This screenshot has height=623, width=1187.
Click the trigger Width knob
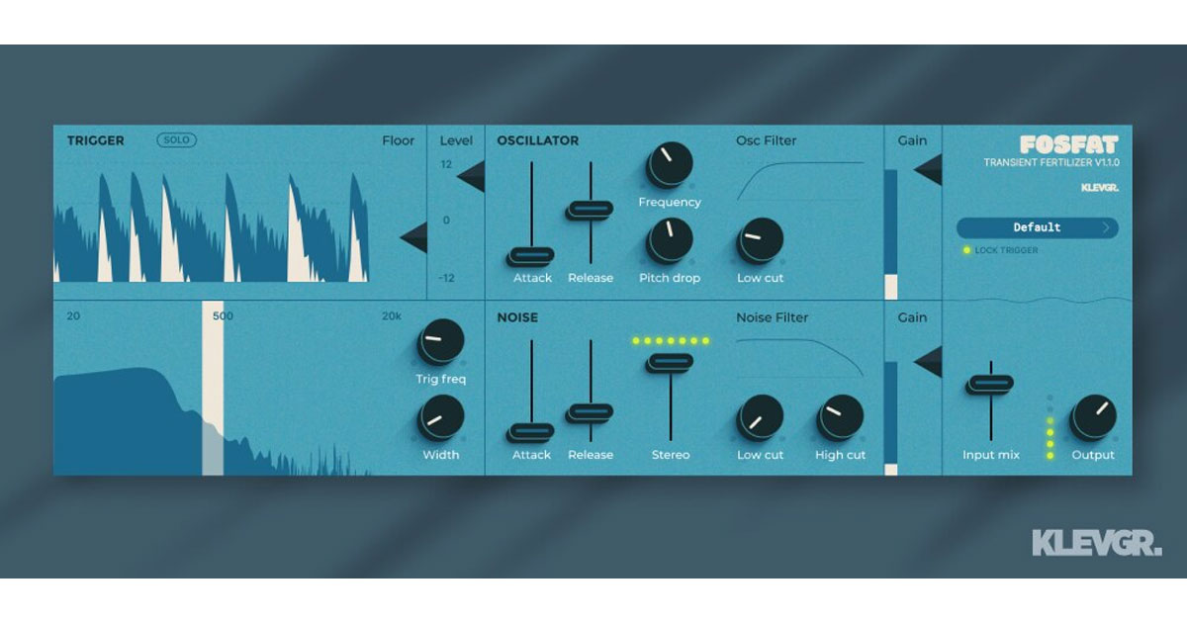[x=441, y=417]
